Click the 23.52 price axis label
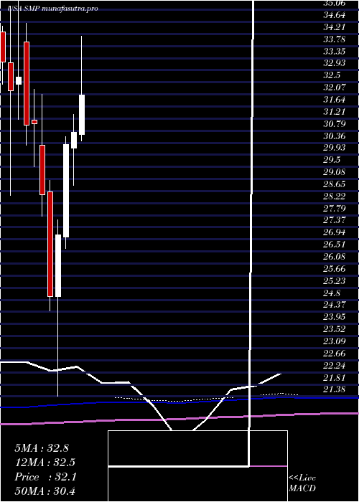 pyautogui.click(x=335, y=329)
